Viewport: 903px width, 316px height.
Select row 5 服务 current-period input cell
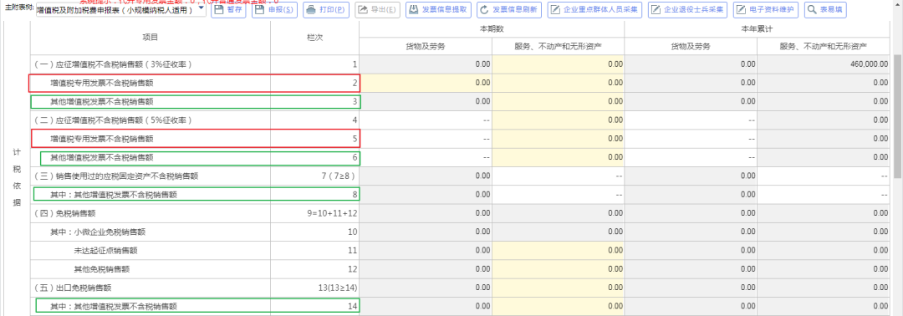tap(558, 139)
